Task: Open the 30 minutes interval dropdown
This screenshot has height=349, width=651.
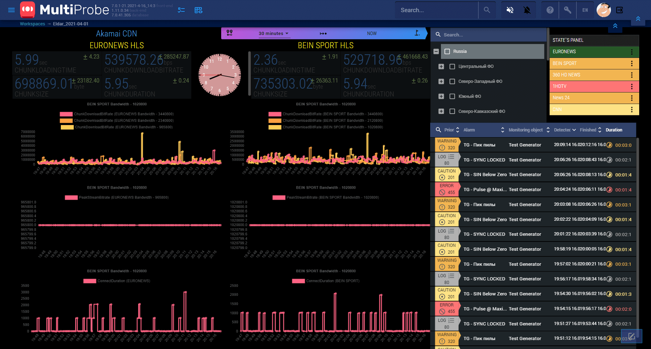Action: [x=273, y=34]
